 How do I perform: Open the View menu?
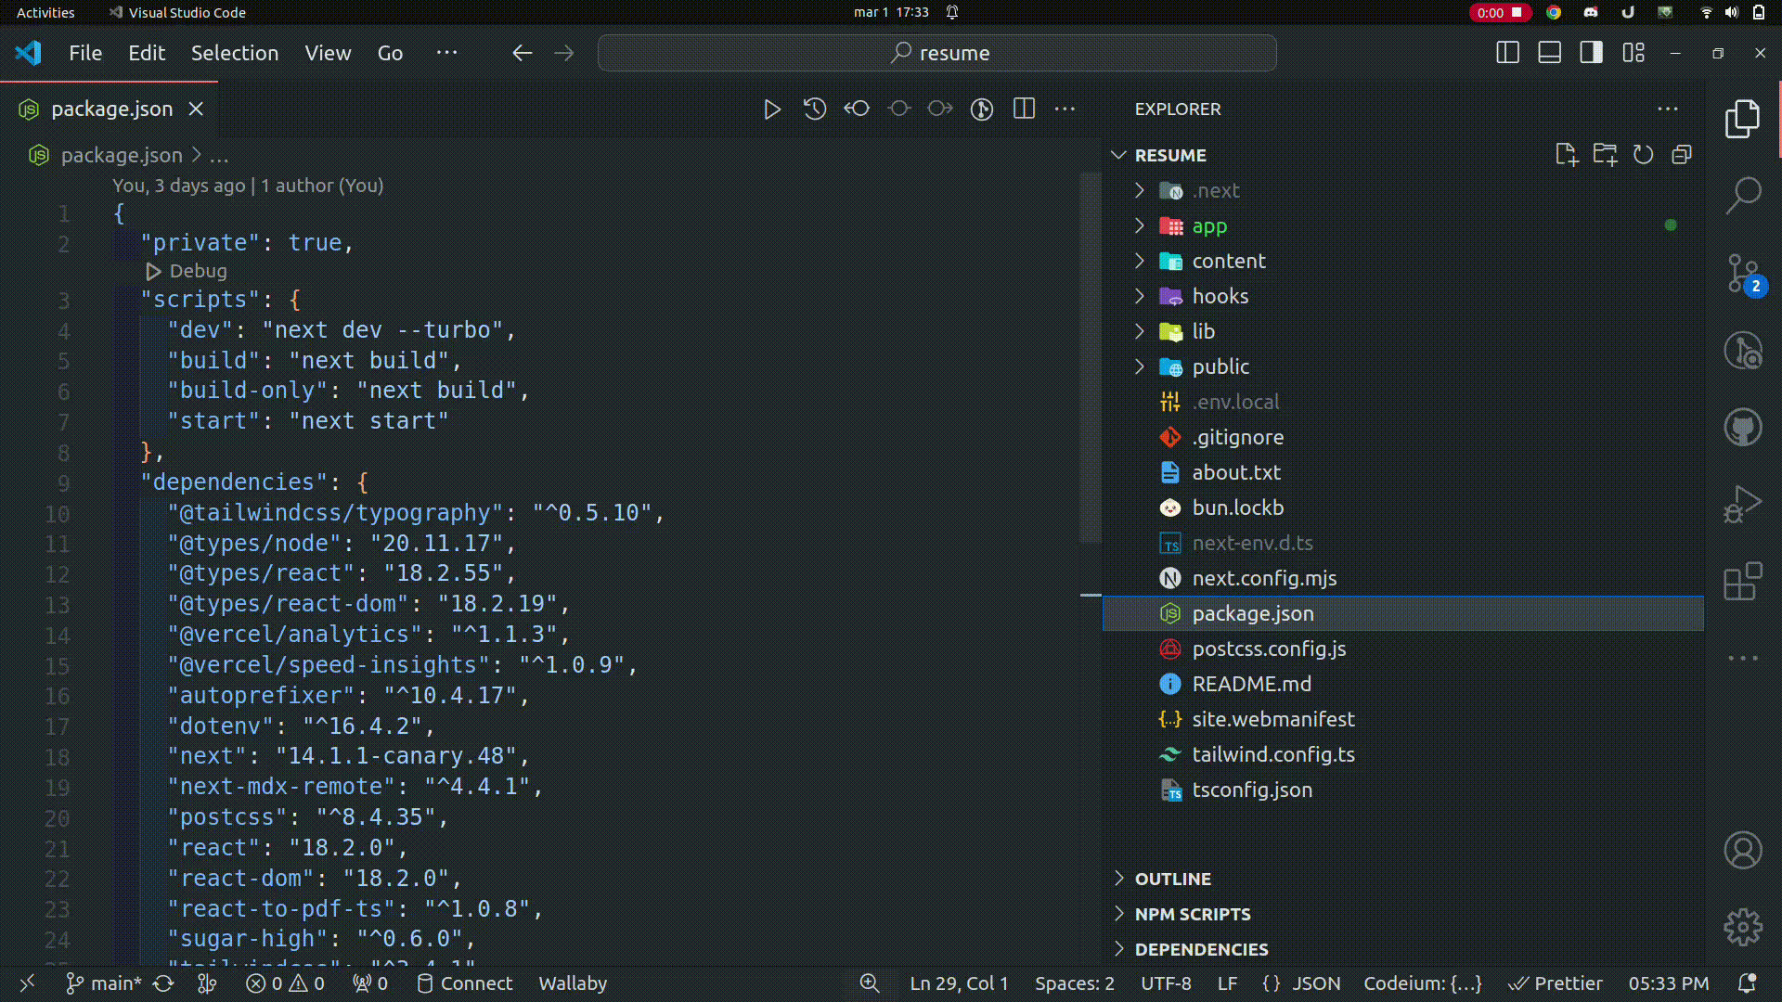click(x=328, y=53)
